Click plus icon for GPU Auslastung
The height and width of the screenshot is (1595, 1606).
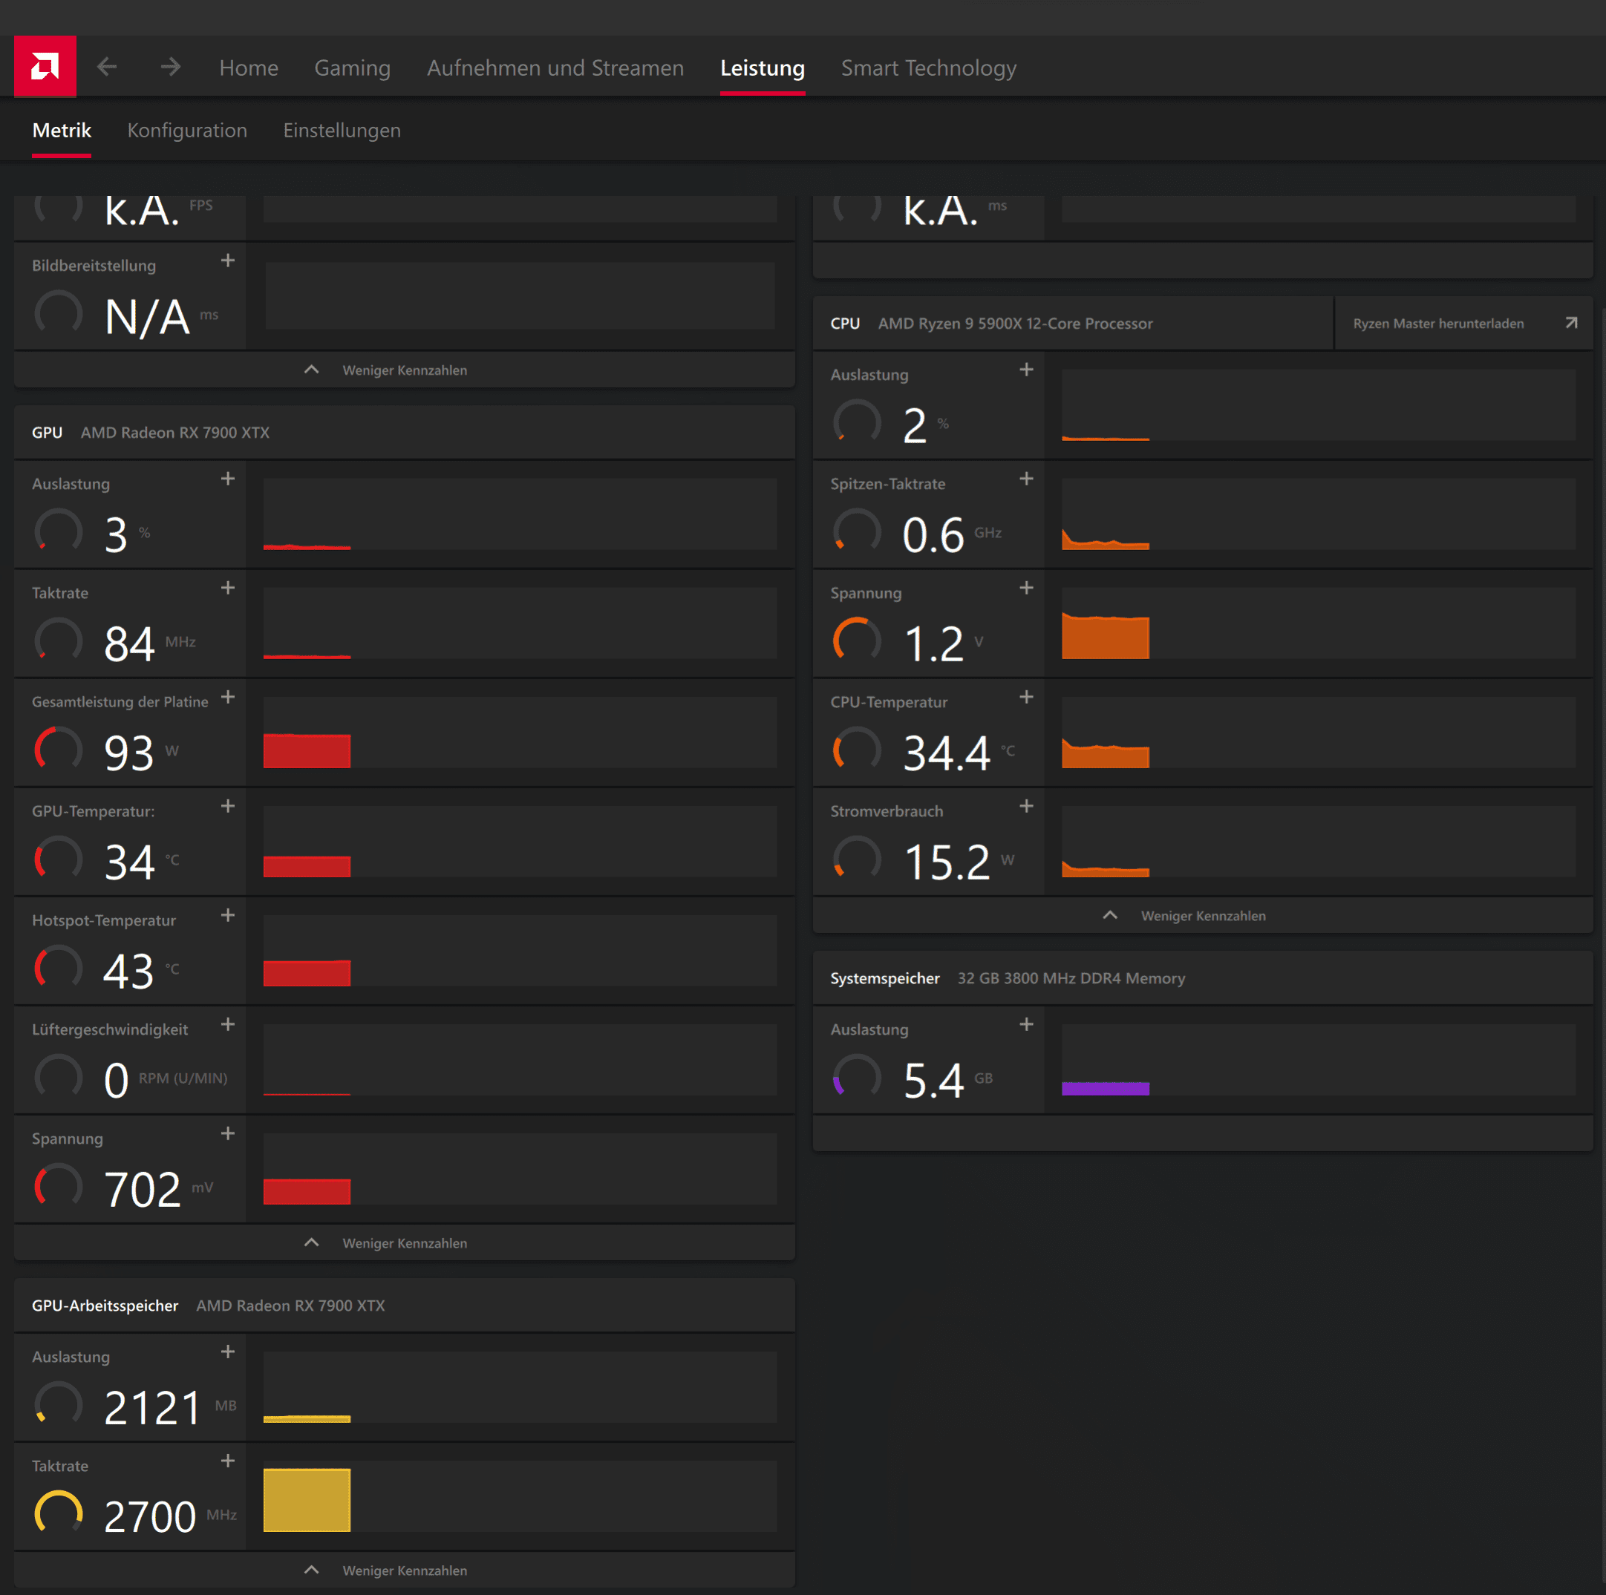coord(228,479)
